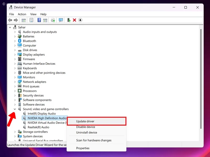This screenshot has width=210, height=157.
Task: Open the Action menu
Action: point(22,14)
